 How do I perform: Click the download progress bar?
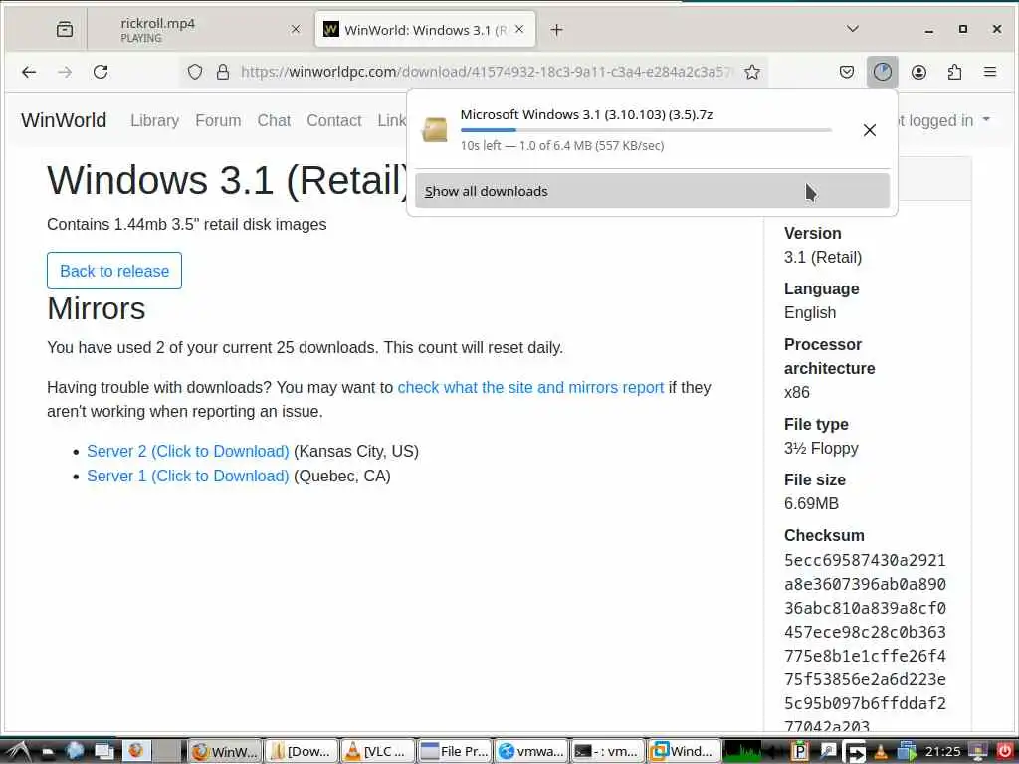(645, 130)
